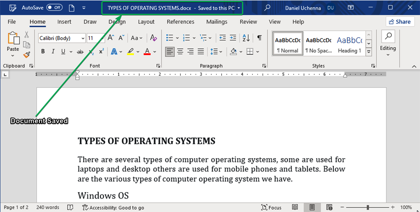Select the Format Painter brush
The image size is (420, 212).
(x=26, y=55)
